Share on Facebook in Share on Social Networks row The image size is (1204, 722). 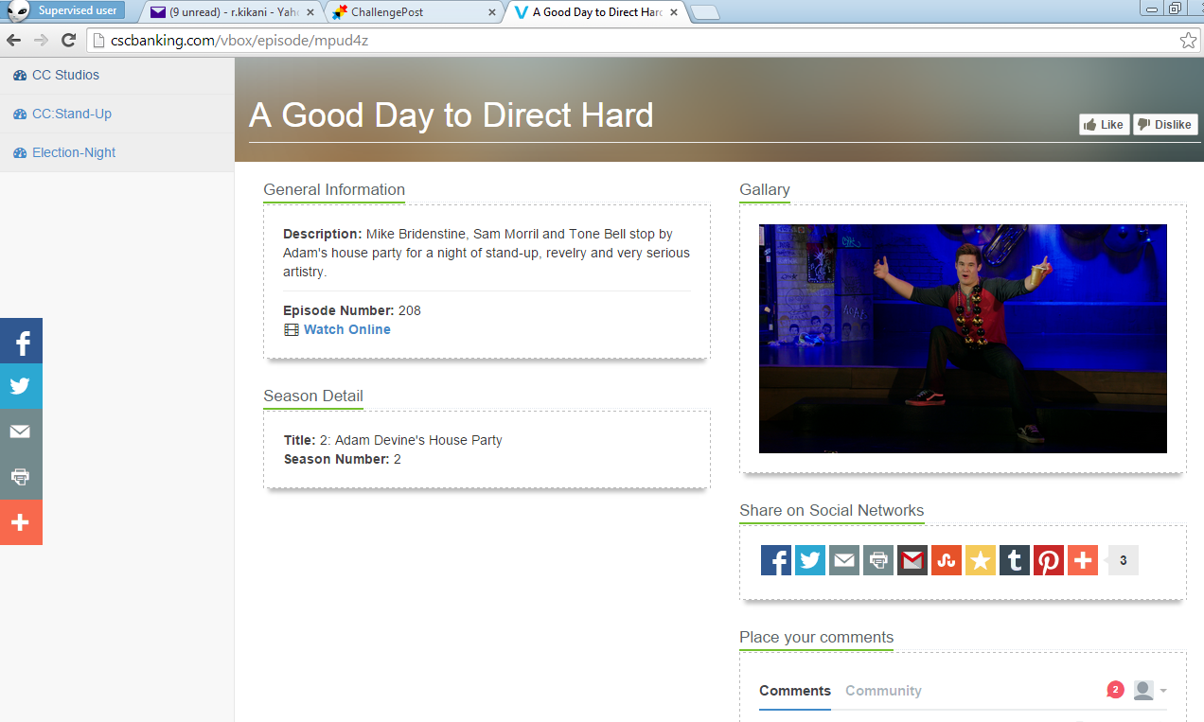click(776, 560)
